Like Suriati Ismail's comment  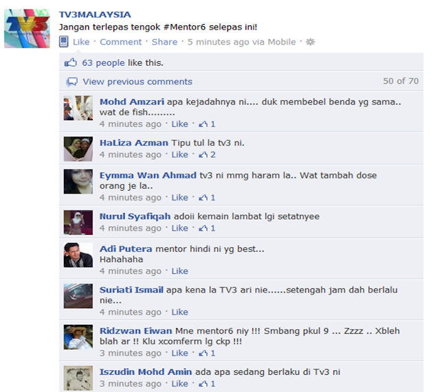[179, 312]
